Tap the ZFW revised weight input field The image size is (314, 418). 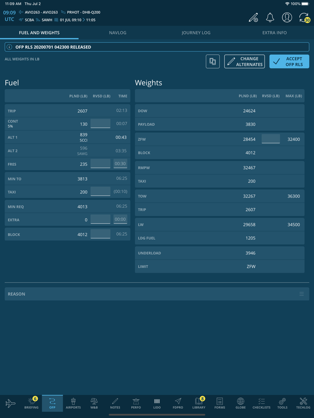[x=271, y=139]
